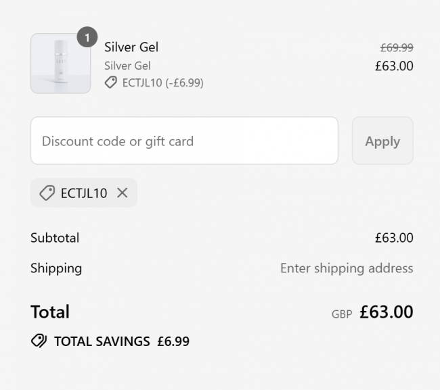The height and width of the screenshot is (390, 440).
Task: Click the GBP currency label
Action: pos(342,314)
